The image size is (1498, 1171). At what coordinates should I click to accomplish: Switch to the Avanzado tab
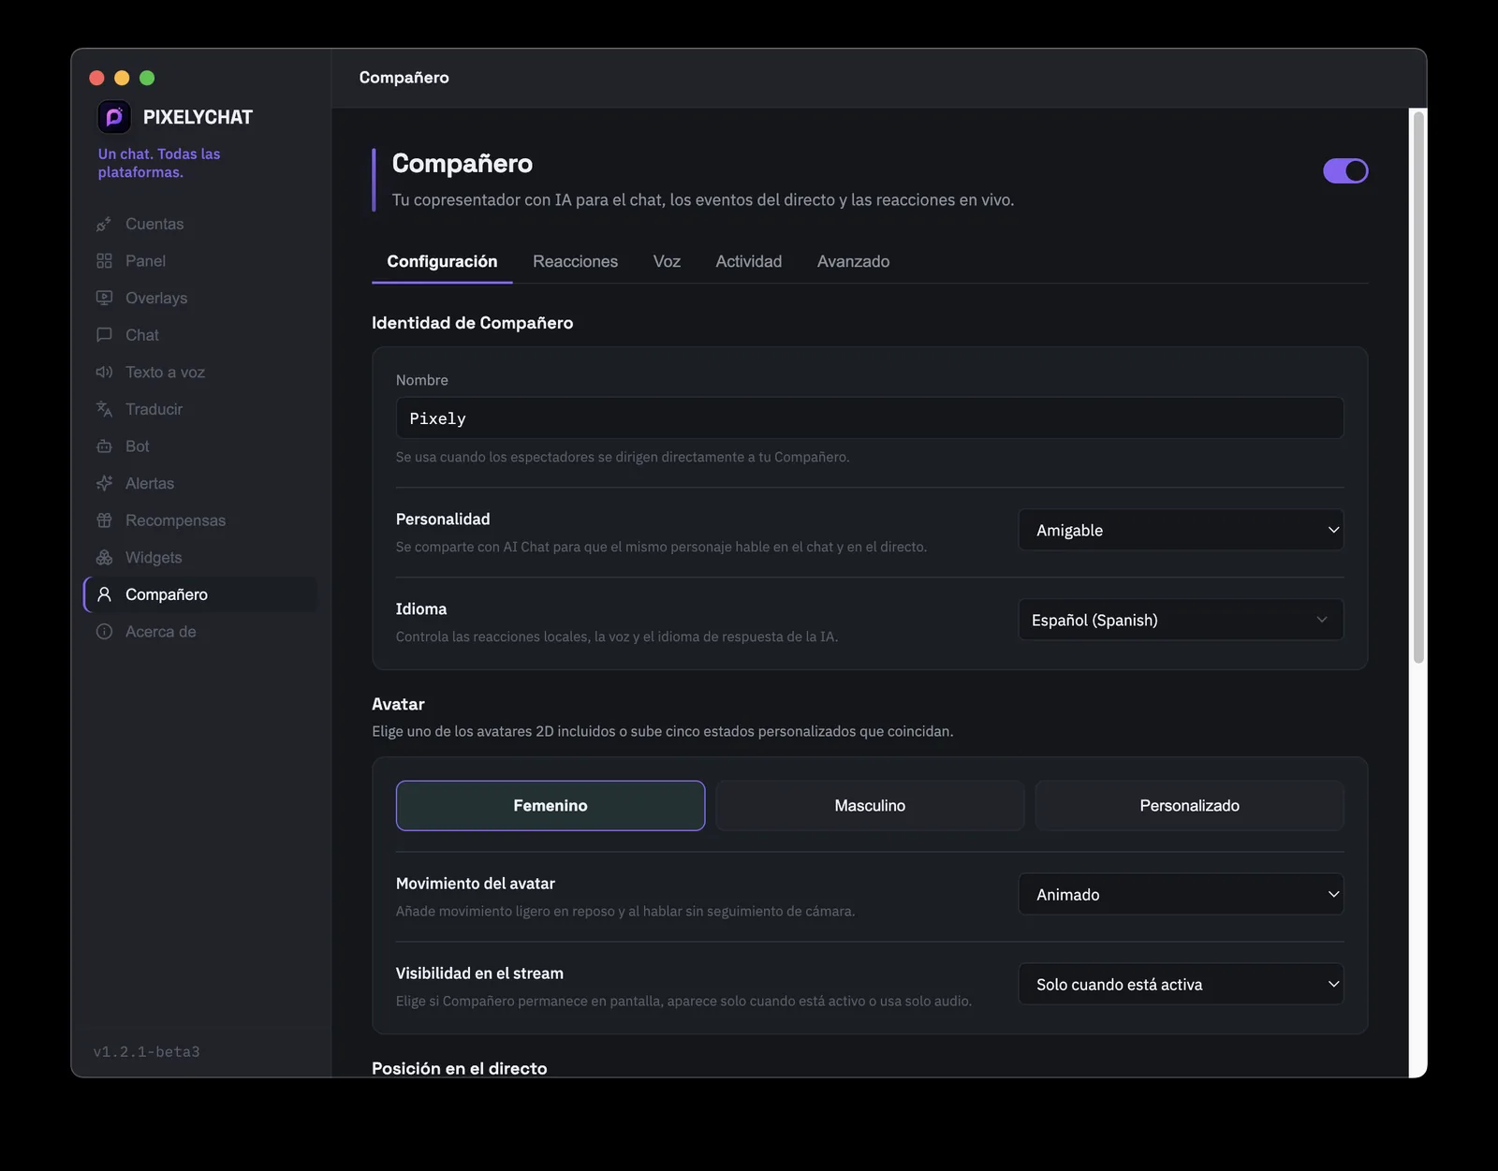click(853, 261)
